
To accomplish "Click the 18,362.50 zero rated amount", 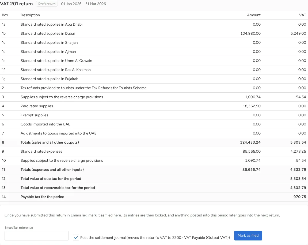I will pos(252,106).
